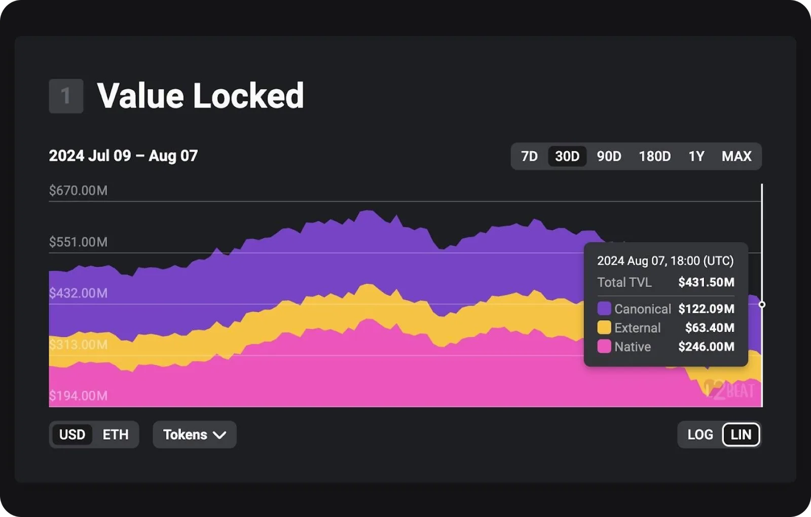Viewport: 811px width, 517px height.
Task: Select USD currency option
Action: click(x=72, y=434)
